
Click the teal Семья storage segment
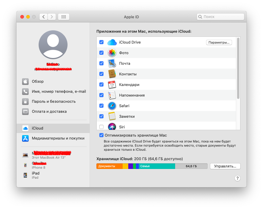(157, 166)
